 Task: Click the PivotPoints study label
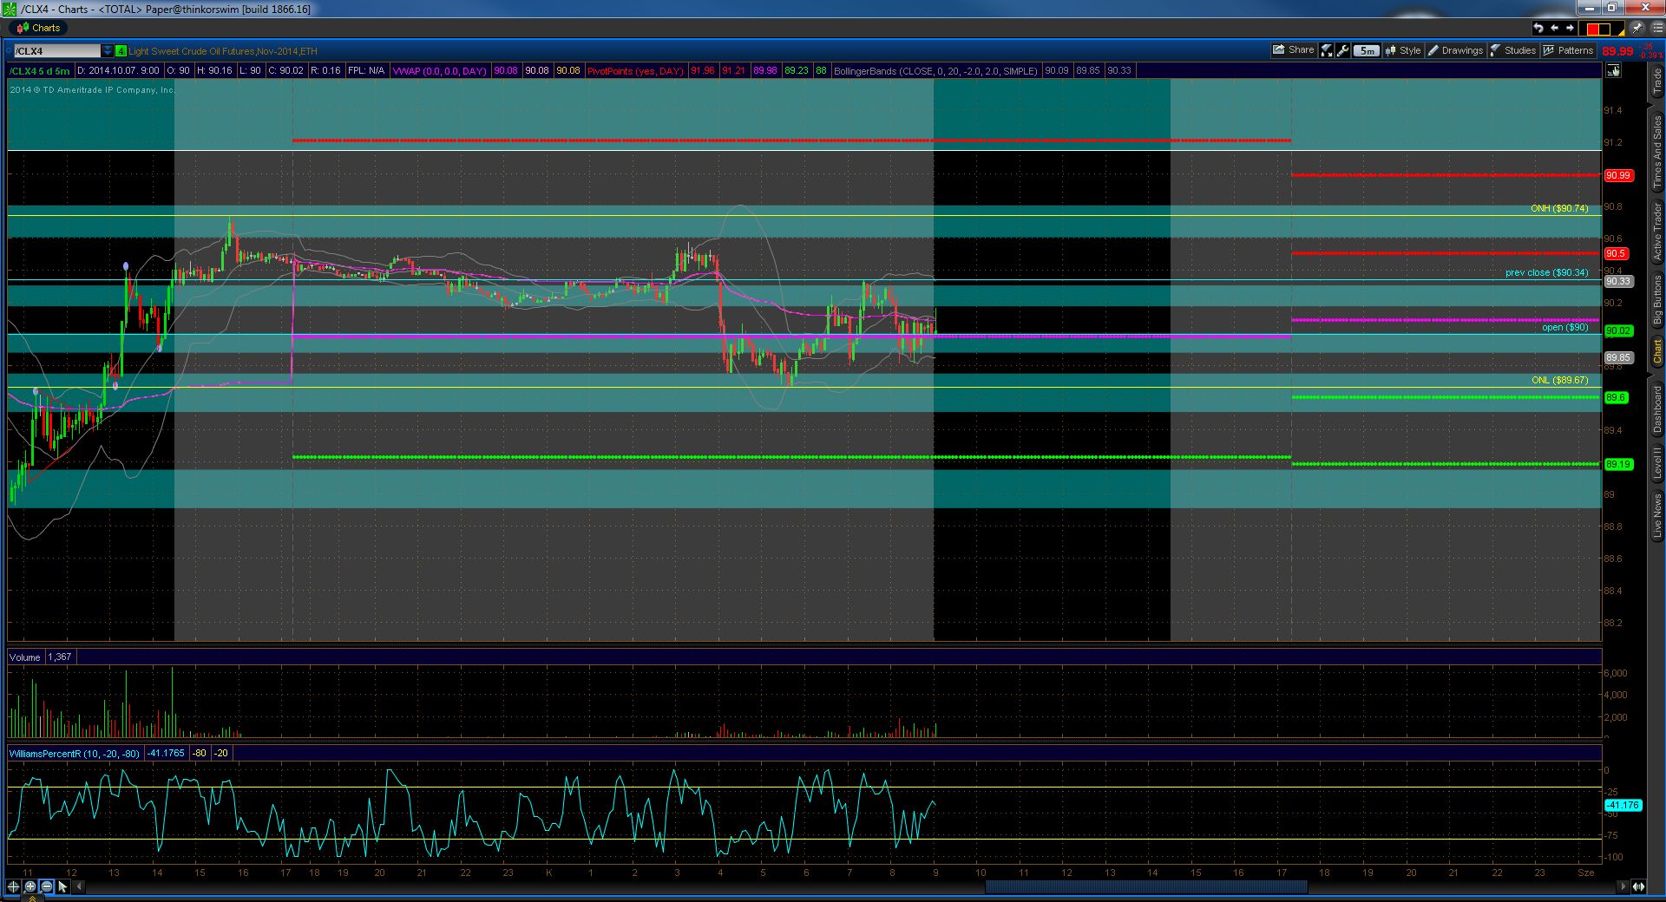[x=635, y=71]
